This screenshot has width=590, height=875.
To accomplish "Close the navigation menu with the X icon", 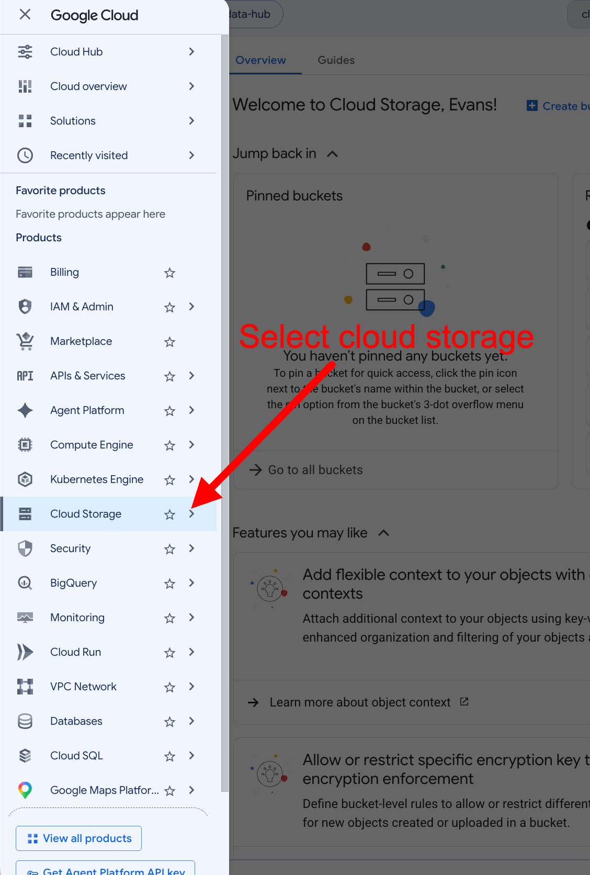I will (x=25, y=15).
